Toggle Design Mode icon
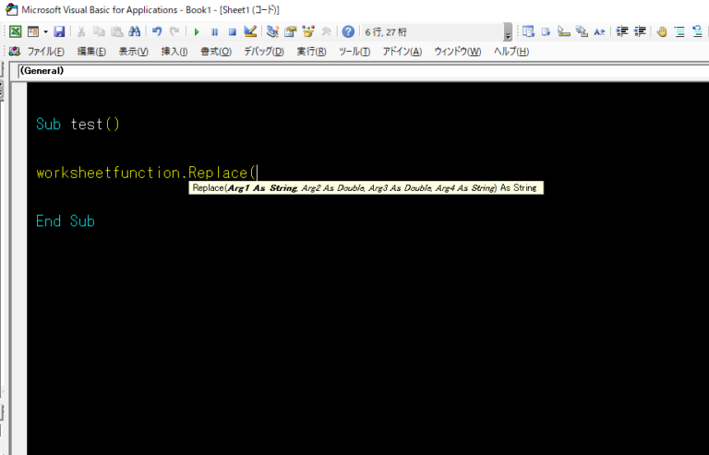 point(249,31)
